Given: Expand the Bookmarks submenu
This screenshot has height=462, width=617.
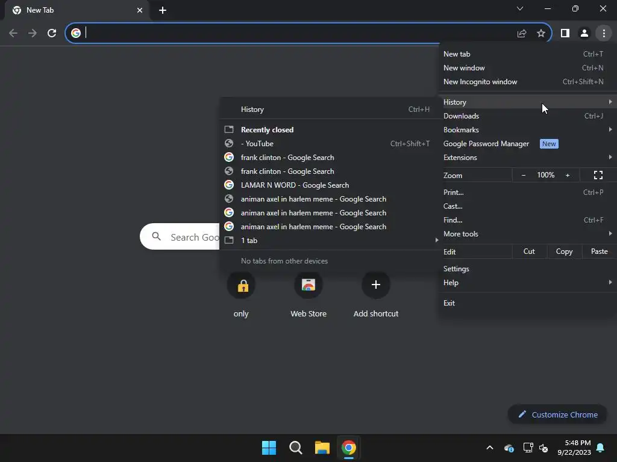Looking at the screenshot, I should [x=527, y=130].
